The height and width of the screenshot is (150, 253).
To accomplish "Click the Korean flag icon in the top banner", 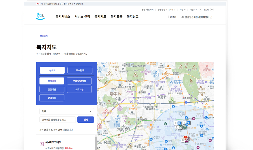I will (38, 4).
